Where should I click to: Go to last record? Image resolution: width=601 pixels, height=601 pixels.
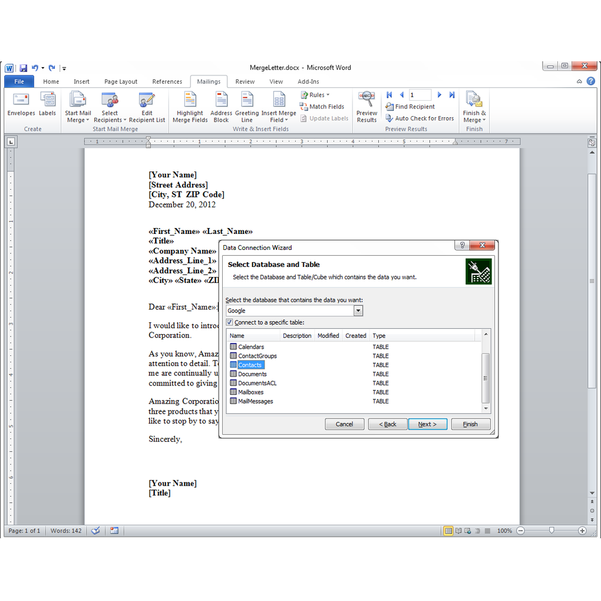[452, 95]
